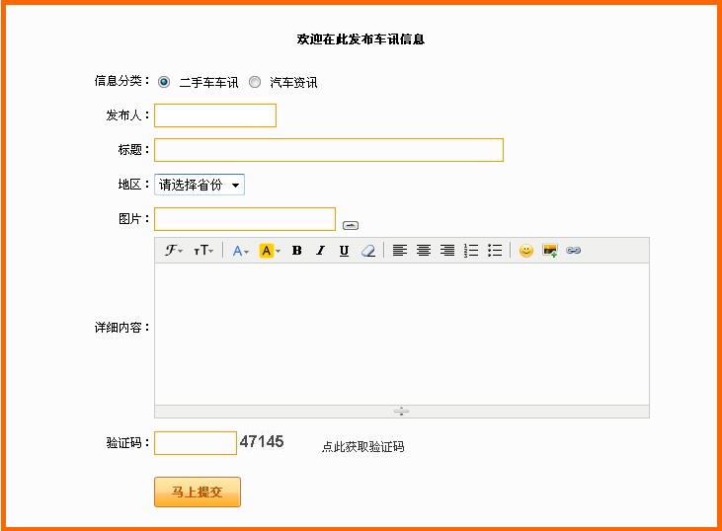Insert a bulleted list
722x531 pixels.
click(x=495, y=251)
